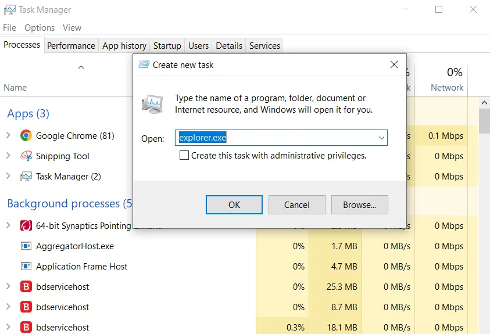The image size is (490, 334).
Task: Select the Task Manager (2) row text
Action: tap(69, 177)
